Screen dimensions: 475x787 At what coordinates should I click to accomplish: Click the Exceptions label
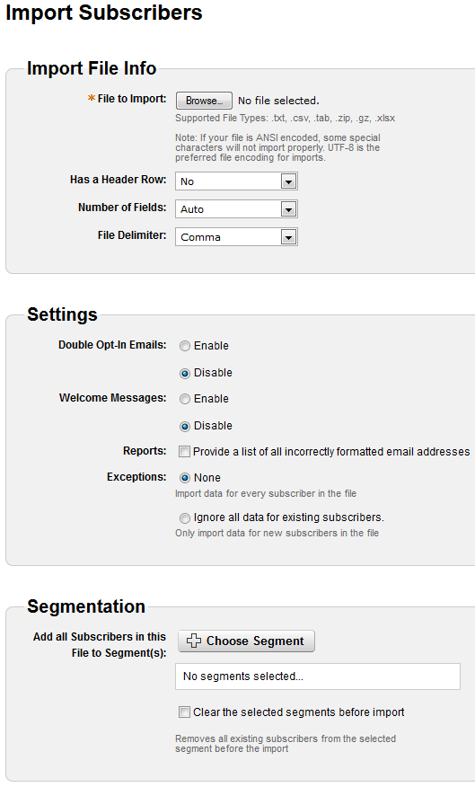tap(136, 477)
